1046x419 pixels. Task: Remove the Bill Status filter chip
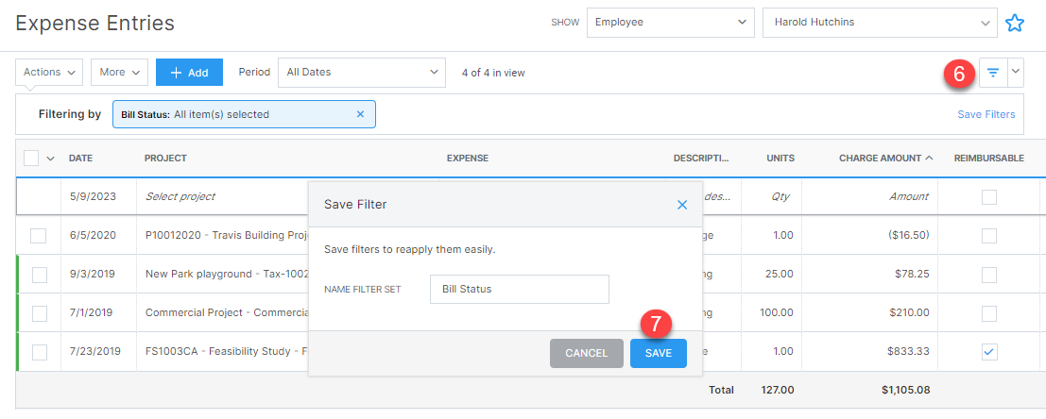[x=360, y=114]
